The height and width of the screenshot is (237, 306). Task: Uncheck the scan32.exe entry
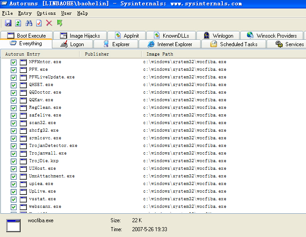pyautogui.click(x=13, y=123)
